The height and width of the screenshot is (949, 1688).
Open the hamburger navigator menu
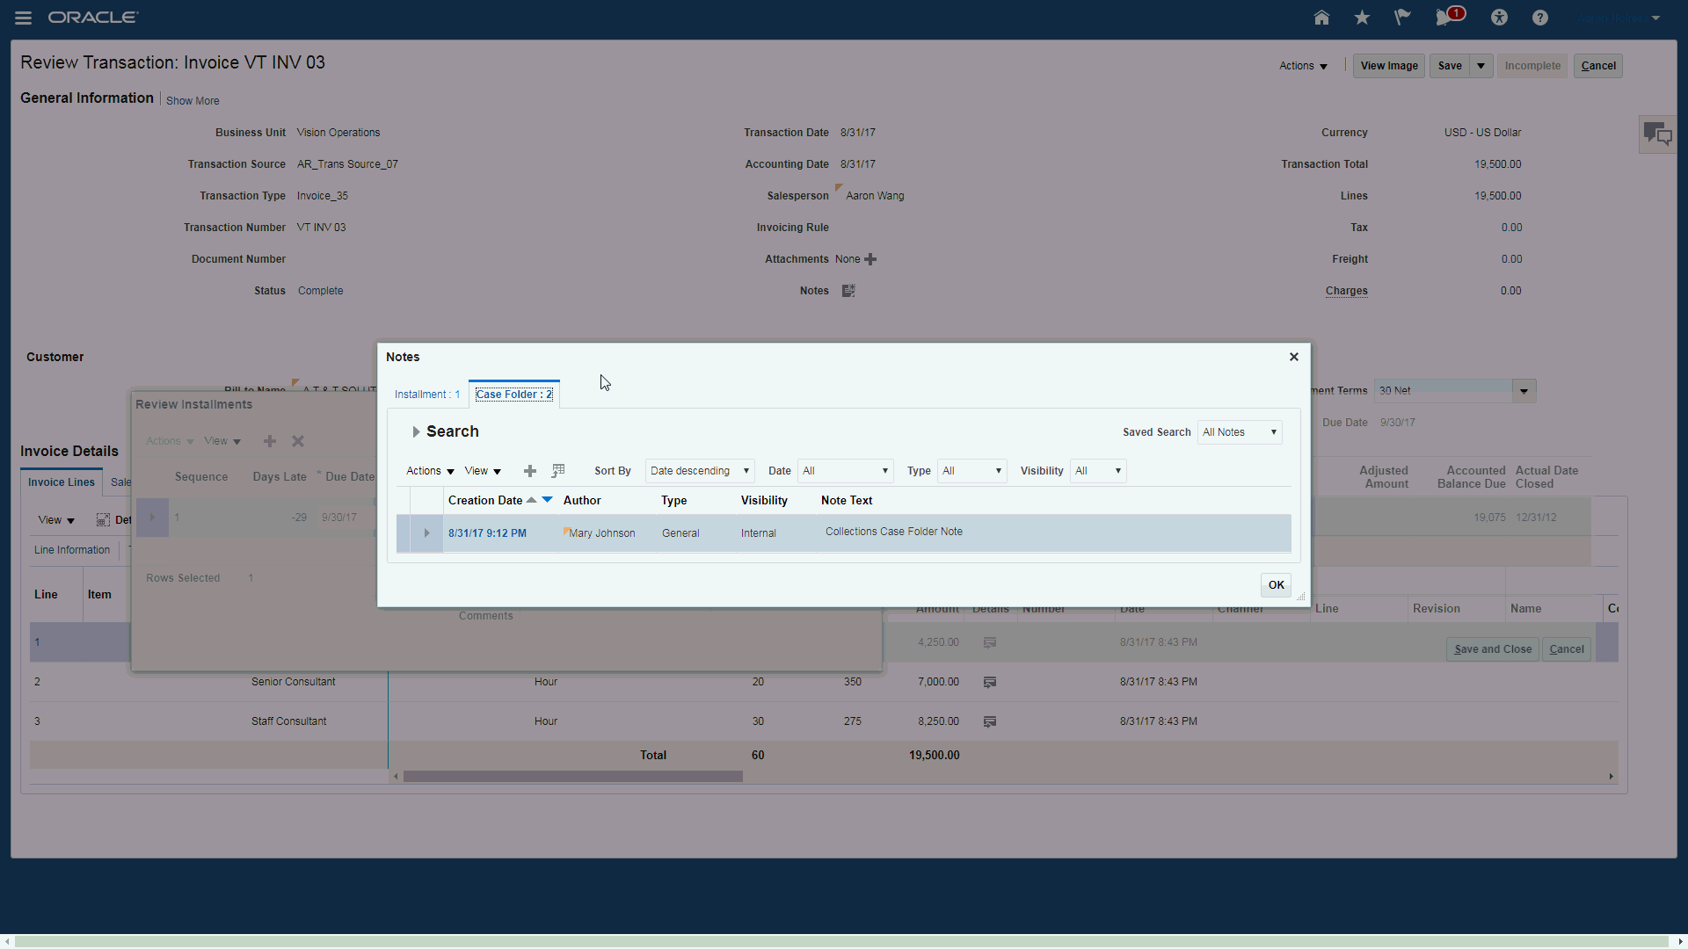(x=24, y=18)
